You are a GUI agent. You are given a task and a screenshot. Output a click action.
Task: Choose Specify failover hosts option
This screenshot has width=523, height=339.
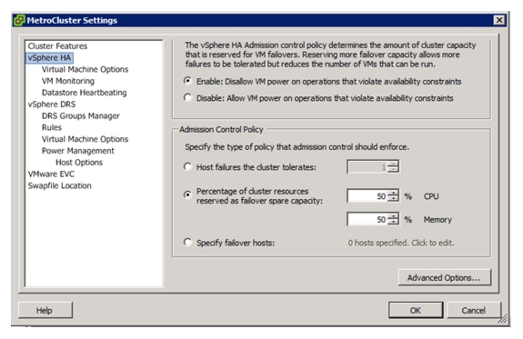187,242
